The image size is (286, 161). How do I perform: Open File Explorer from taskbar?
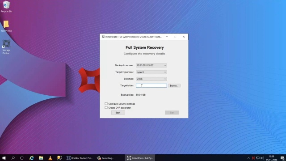[41, 158]
